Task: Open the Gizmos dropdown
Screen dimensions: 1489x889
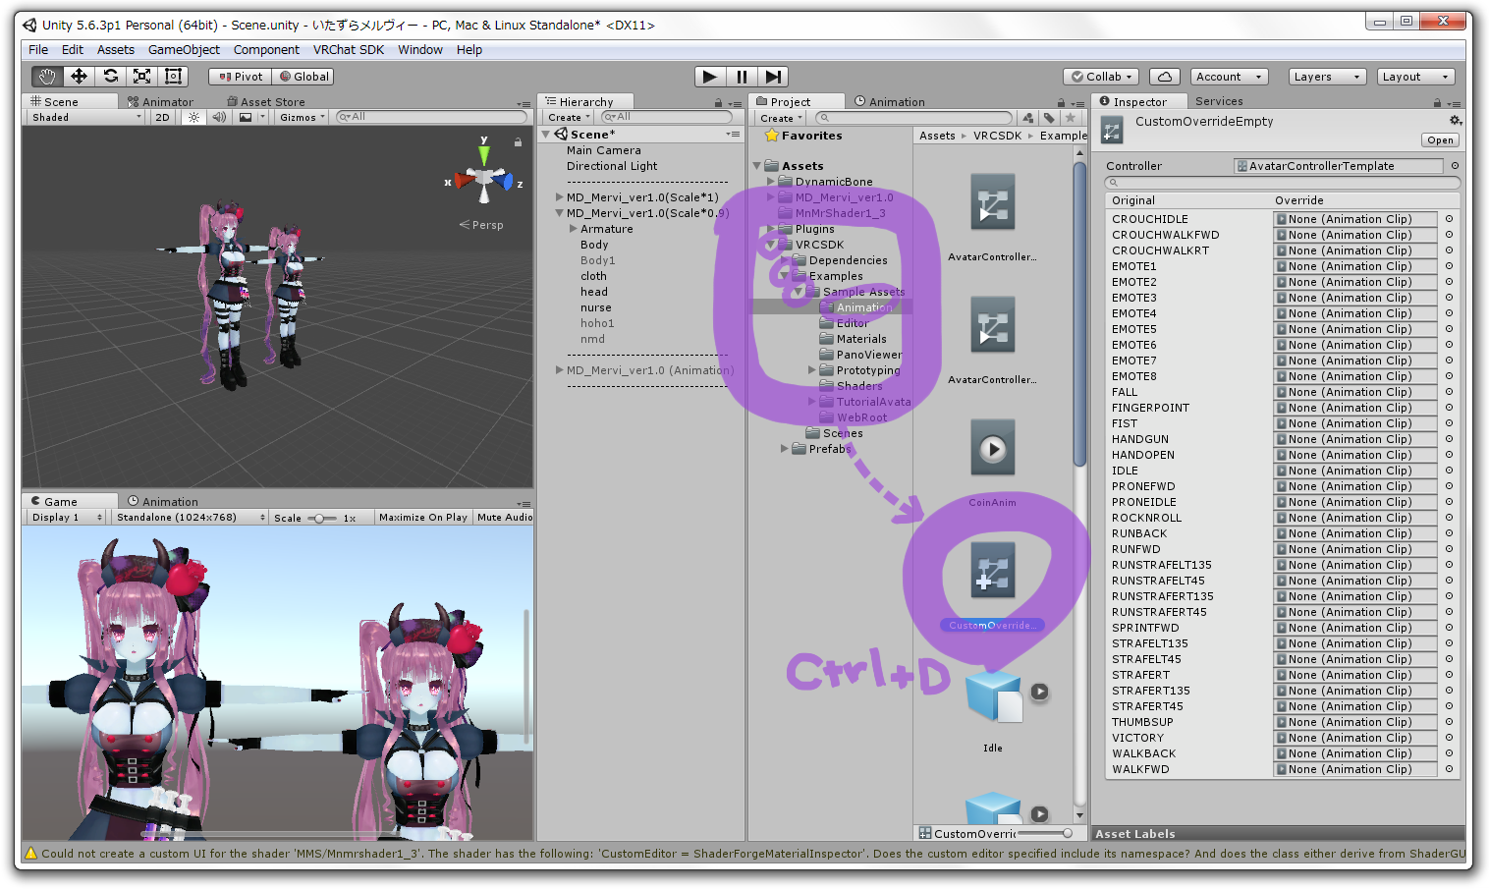Action: [303, 117]
